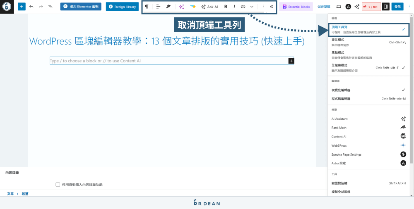Toggle bold formatting
The height and width of the screenshot is (209, 414).
tap(226, 7)
